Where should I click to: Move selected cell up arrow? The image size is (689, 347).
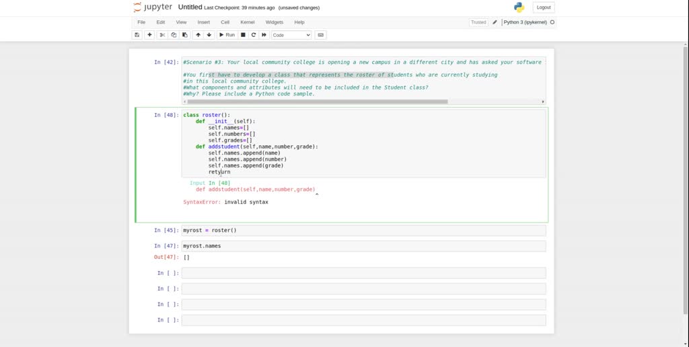click(198, 35)
